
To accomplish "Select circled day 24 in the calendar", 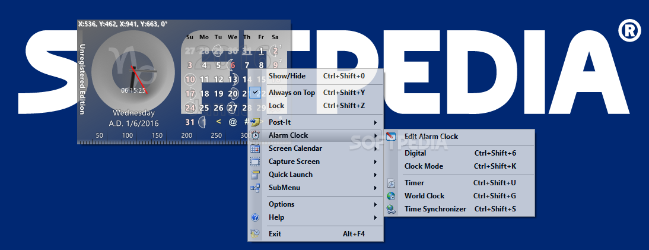I will tap(190, 108).
